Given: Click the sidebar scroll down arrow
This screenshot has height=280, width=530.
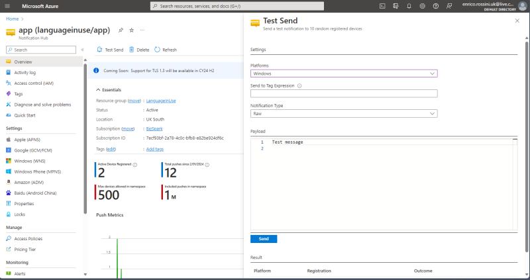Looking at the screenshot, I should tap(85, 275).
